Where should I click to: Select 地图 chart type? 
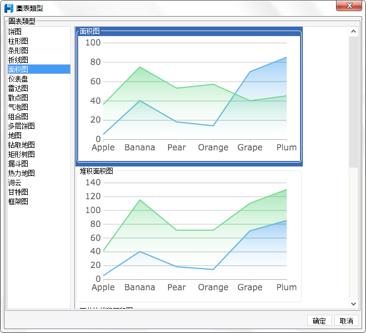coord(39,135)
